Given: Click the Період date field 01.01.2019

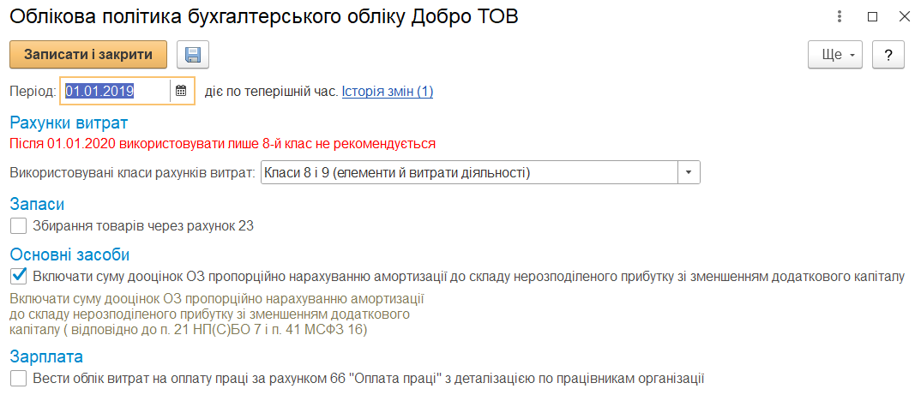Looking at the screenshot, I should click(x=117, y=91).
